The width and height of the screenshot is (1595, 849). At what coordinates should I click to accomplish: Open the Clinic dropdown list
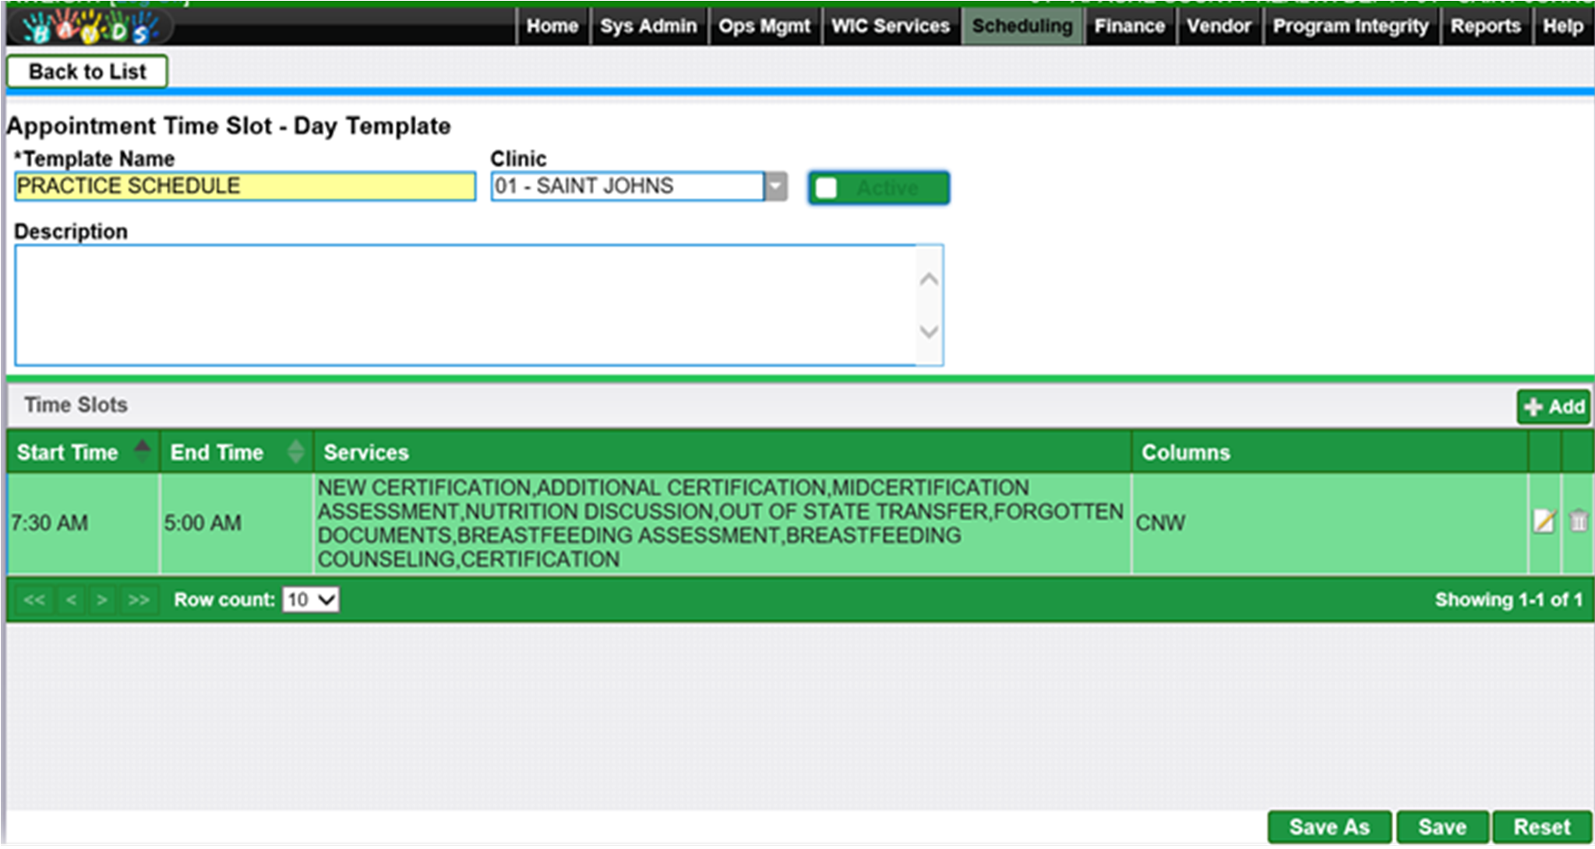775,187
